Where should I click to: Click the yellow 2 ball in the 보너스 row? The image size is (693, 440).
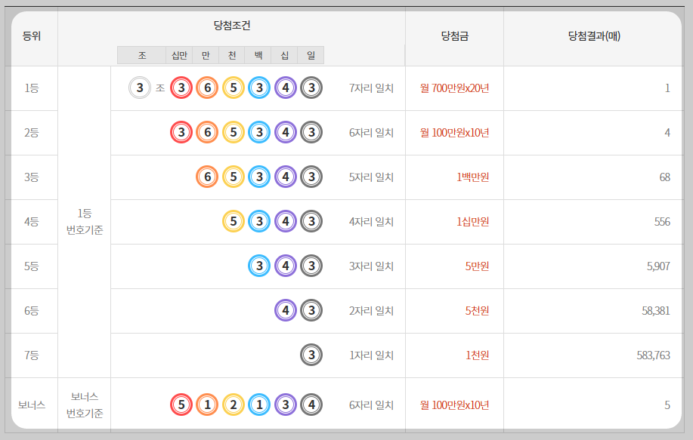[x=234, y=405]
